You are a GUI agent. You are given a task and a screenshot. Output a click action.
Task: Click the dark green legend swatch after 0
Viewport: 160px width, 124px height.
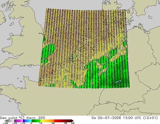tap(32, 121)
